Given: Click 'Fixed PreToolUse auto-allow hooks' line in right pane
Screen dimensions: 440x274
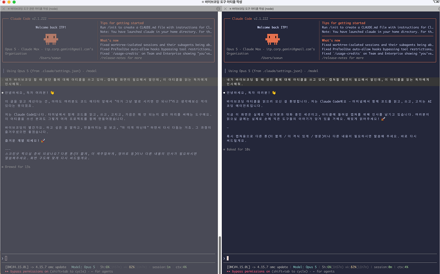Looking at the screenshot, I should click(378, 49).
